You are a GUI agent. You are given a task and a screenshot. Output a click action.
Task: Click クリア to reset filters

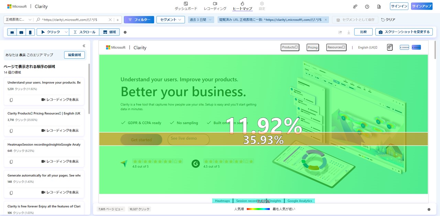click(x=388, y=20)
